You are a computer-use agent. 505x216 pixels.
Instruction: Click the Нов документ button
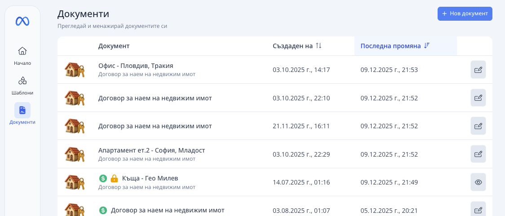465,13
